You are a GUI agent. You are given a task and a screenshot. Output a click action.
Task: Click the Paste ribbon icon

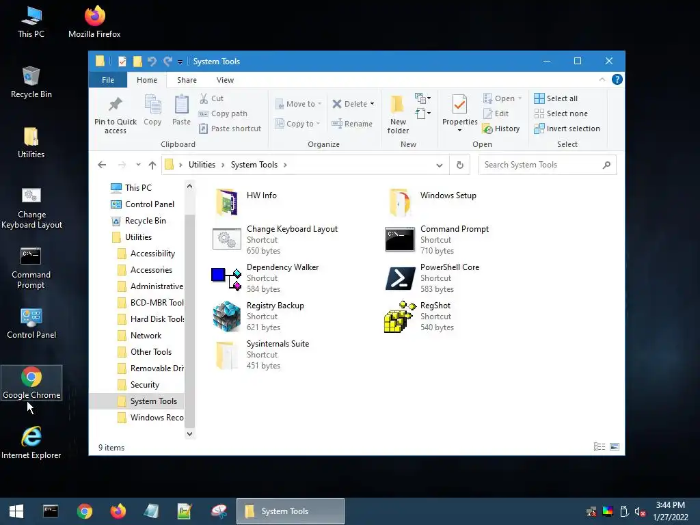click(x=181, y=110)
